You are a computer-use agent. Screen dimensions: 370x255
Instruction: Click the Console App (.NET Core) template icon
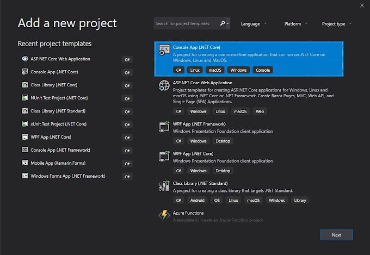[164, 51]
